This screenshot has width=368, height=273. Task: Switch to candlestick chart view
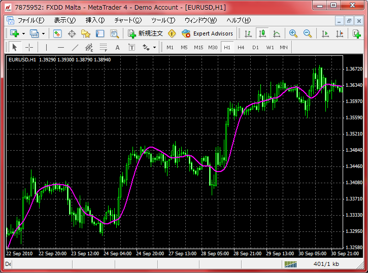262,33
